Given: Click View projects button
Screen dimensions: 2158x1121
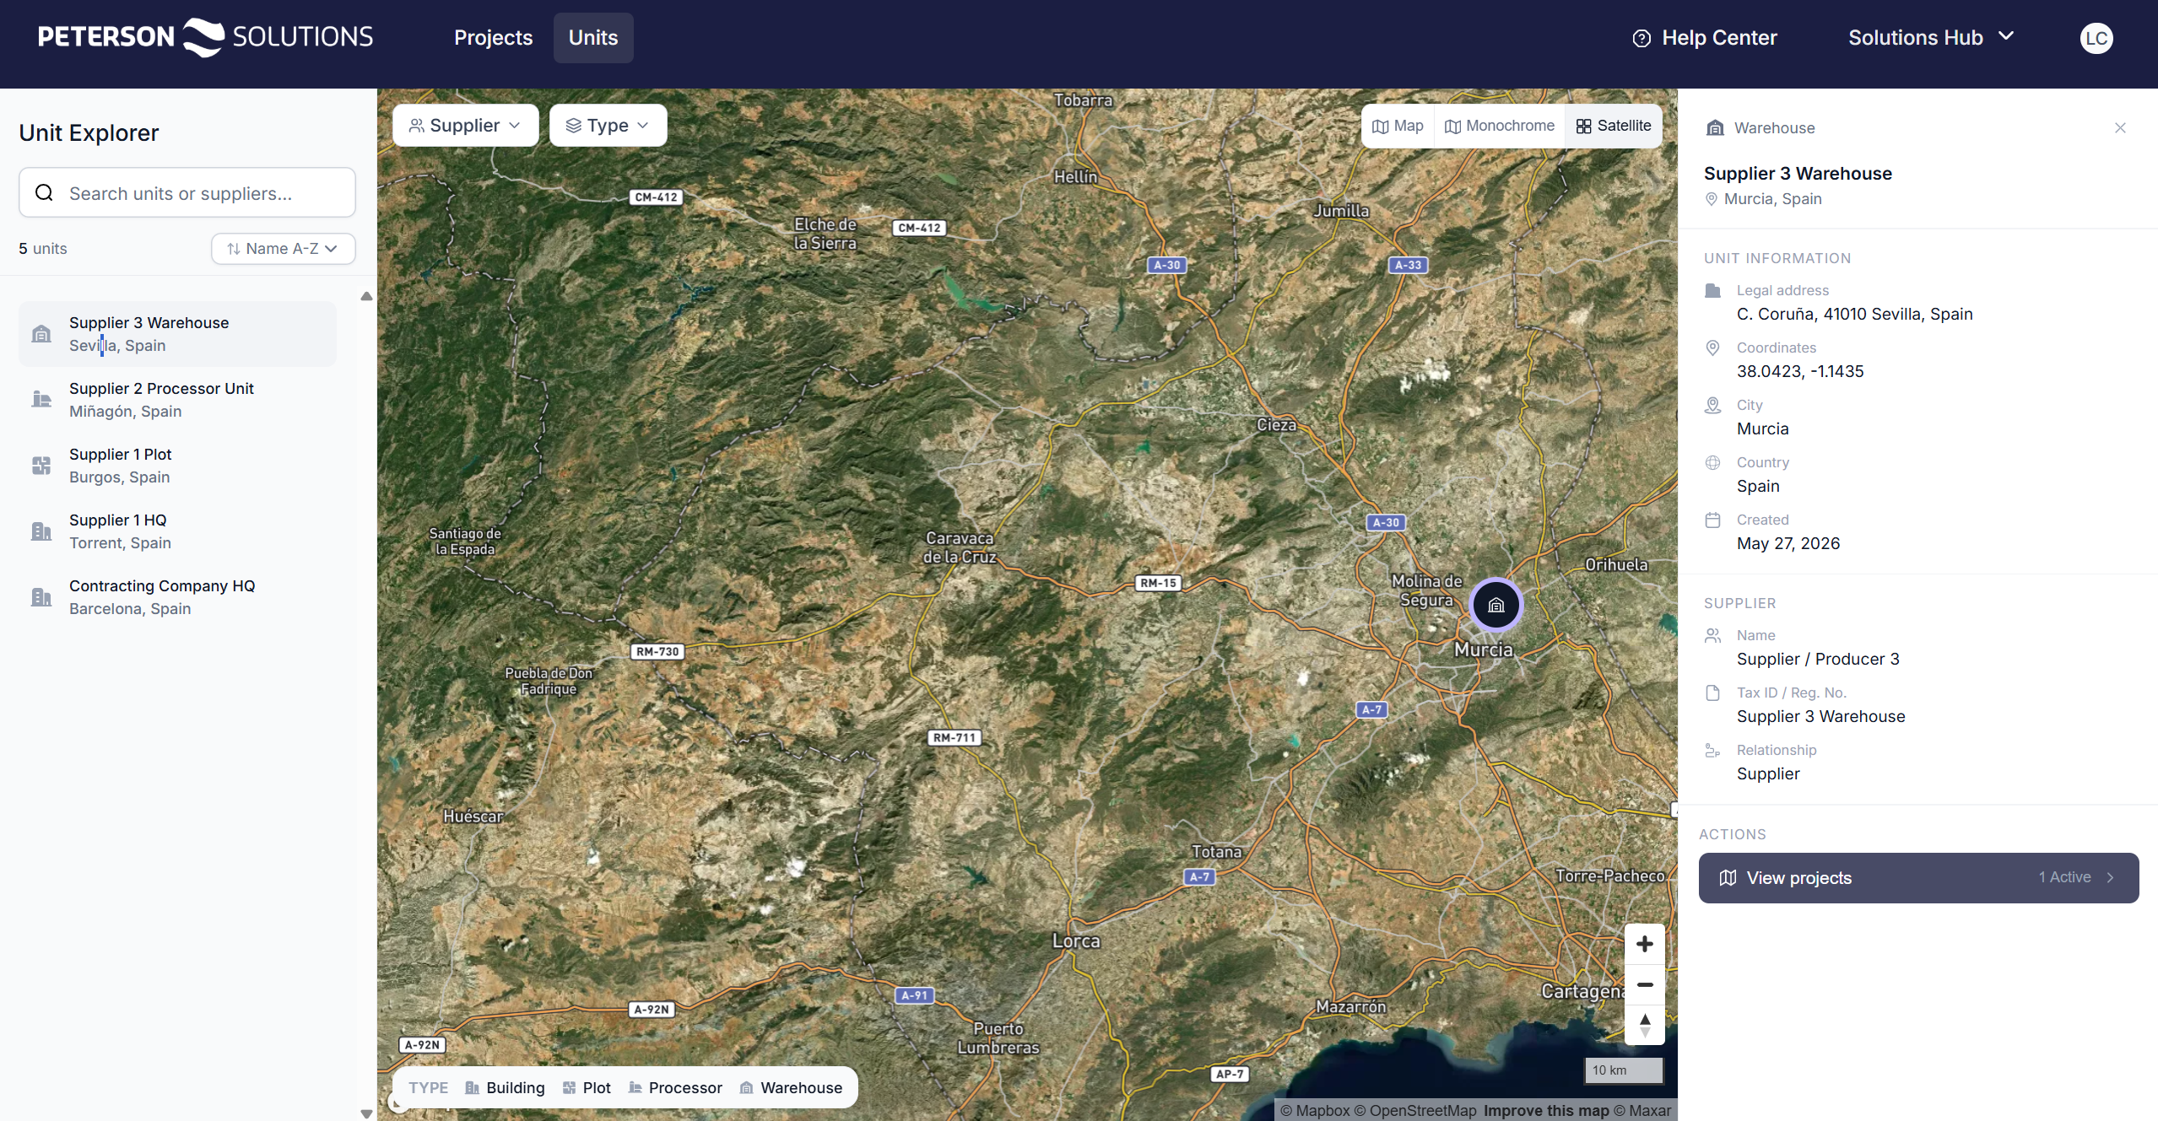Looking at the screenshot, I should pos(1918,878).
